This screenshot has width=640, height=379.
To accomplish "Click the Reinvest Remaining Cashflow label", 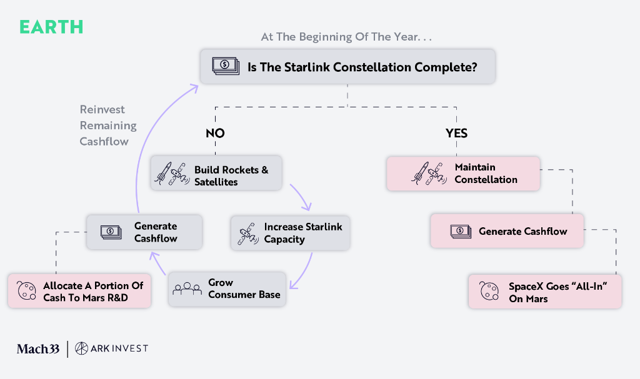I will [107, 126].
